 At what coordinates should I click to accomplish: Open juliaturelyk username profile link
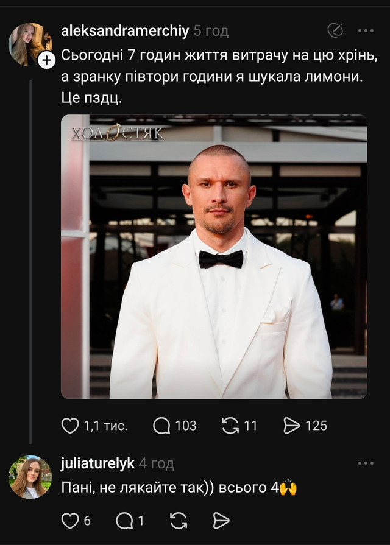click(x=97, y=463)
